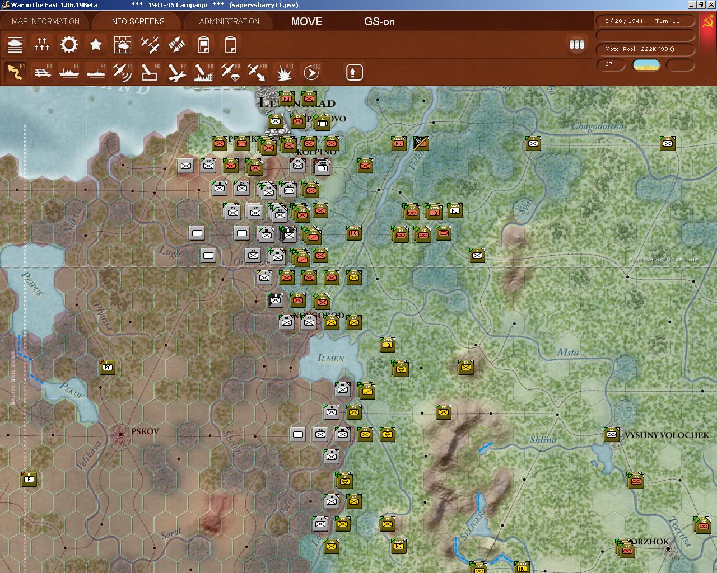Select F4 amphibious transport mode

click(96, 72)
